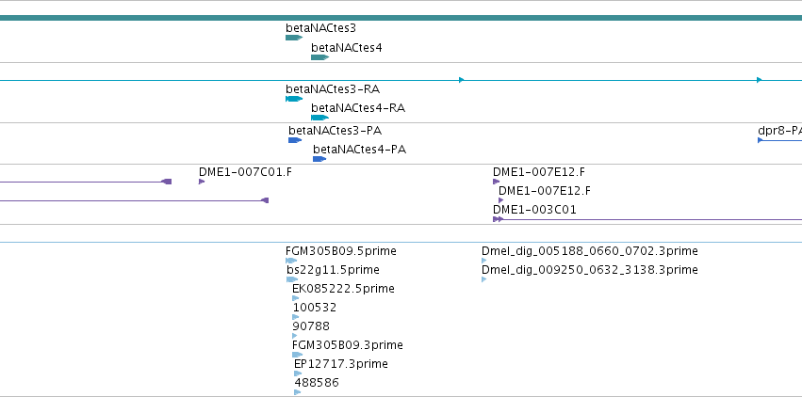Click the betaNACtes3-RA transcript label
The width and height of the screenshot is (802, 397).
[333, 88]
